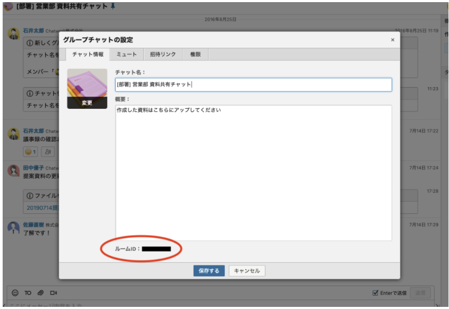The width and height of the screenshot is (449, 309).
Task: Click into the チャット名 text field
Action: coord(253,84)
